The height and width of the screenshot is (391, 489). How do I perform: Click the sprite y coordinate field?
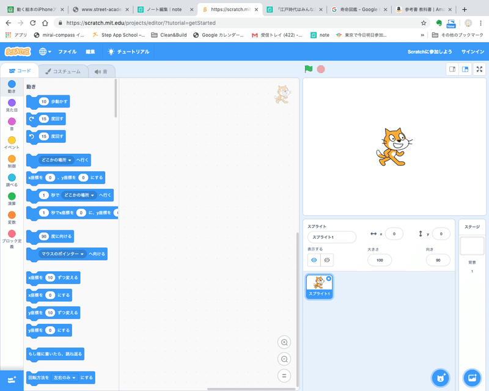tap(441, 234)
